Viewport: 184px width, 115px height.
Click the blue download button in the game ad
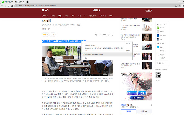pos(137,98)
